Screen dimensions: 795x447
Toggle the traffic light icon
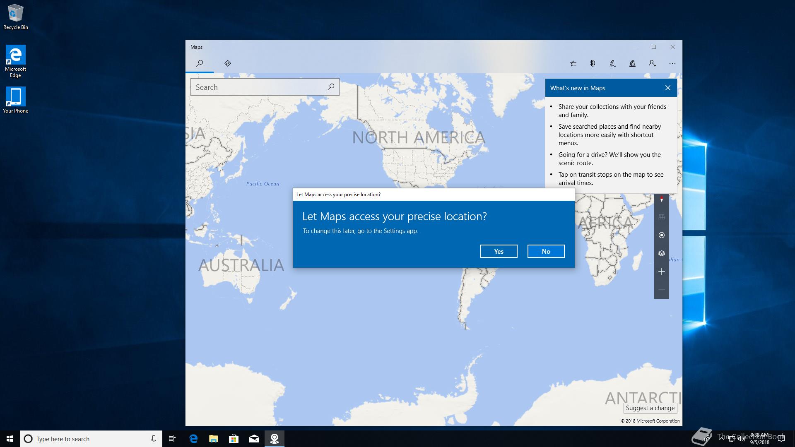(x=593, y=63)
